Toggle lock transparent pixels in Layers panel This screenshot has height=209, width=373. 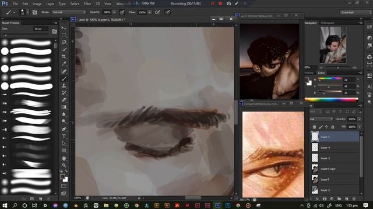click(x=314, y=127)
